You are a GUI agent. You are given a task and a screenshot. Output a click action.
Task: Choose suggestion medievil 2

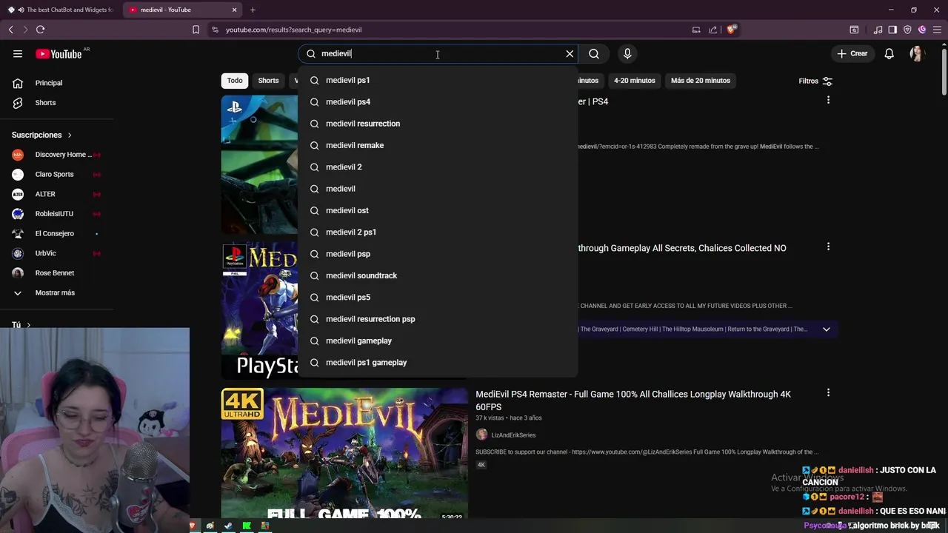[x=437, y=167]
